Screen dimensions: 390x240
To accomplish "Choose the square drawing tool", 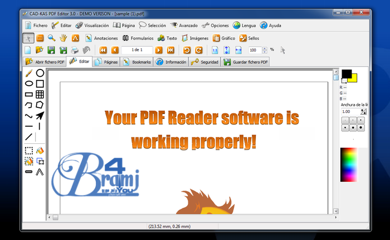I will point(40,83).
